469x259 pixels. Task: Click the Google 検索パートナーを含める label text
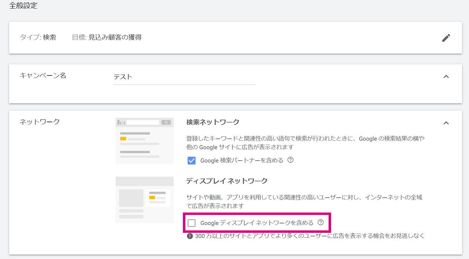[242, 160]
